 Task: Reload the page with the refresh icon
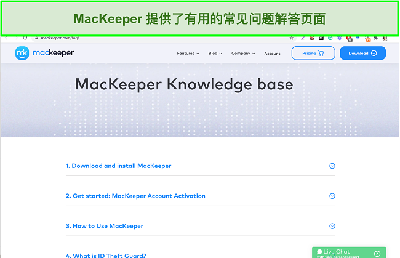click(x=25, y=38)
